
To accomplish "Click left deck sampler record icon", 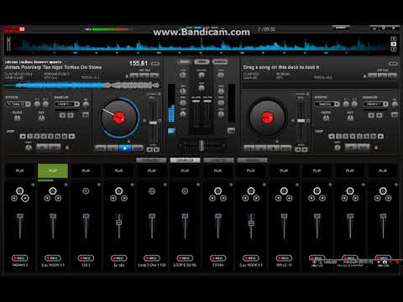I will (86, 115).
